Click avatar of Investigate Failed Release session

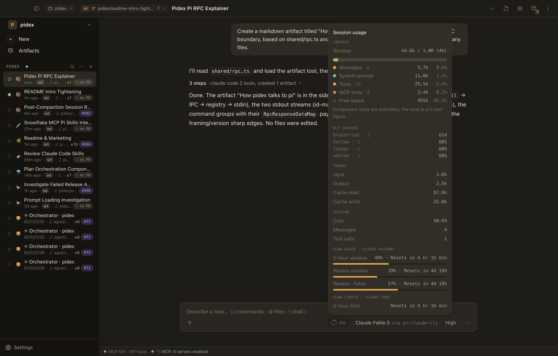[18, 187]
